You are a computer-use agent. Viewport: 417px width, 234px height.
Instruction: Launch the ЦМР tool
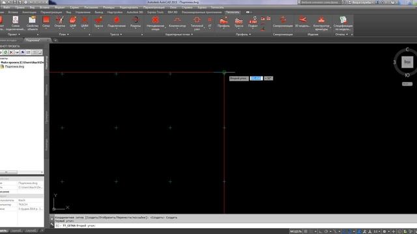click(x=72, y=22)
